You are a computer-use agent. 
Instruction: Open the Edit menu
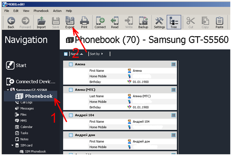16,11
